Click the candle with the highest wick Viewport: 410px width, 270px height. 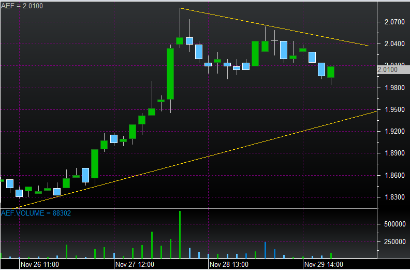click(180, 40)
